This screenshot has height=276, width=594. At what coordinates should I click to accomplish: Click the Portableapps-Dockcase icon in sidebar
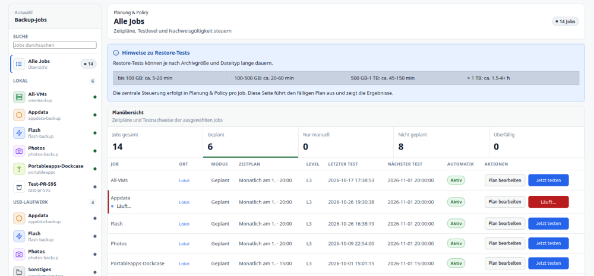pyautogui.click(x=19, y=169)
